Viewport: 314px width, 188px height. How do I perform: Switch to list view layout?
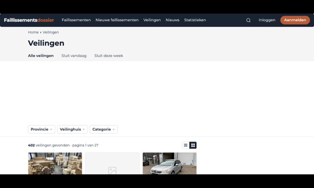[x=186, y=145]
